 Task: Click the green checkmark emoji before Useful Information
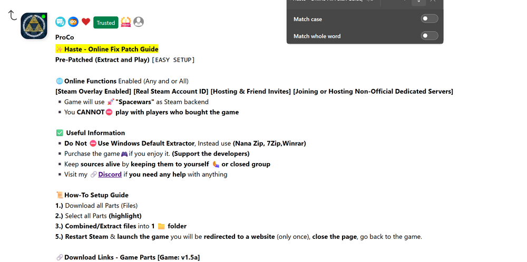pos(60,133)
